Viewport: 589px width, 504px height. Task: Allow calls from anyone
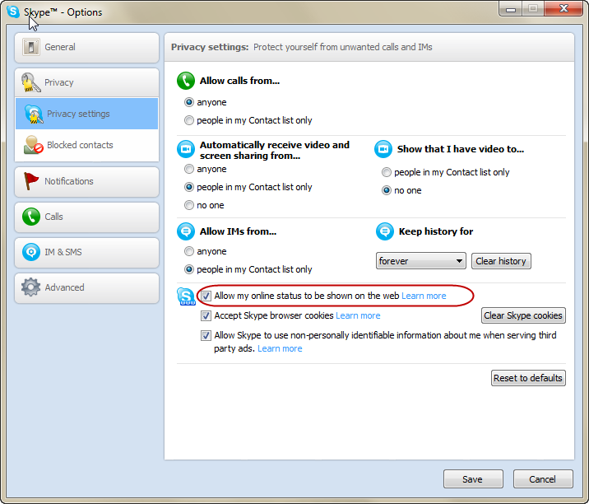click(189, 102)
